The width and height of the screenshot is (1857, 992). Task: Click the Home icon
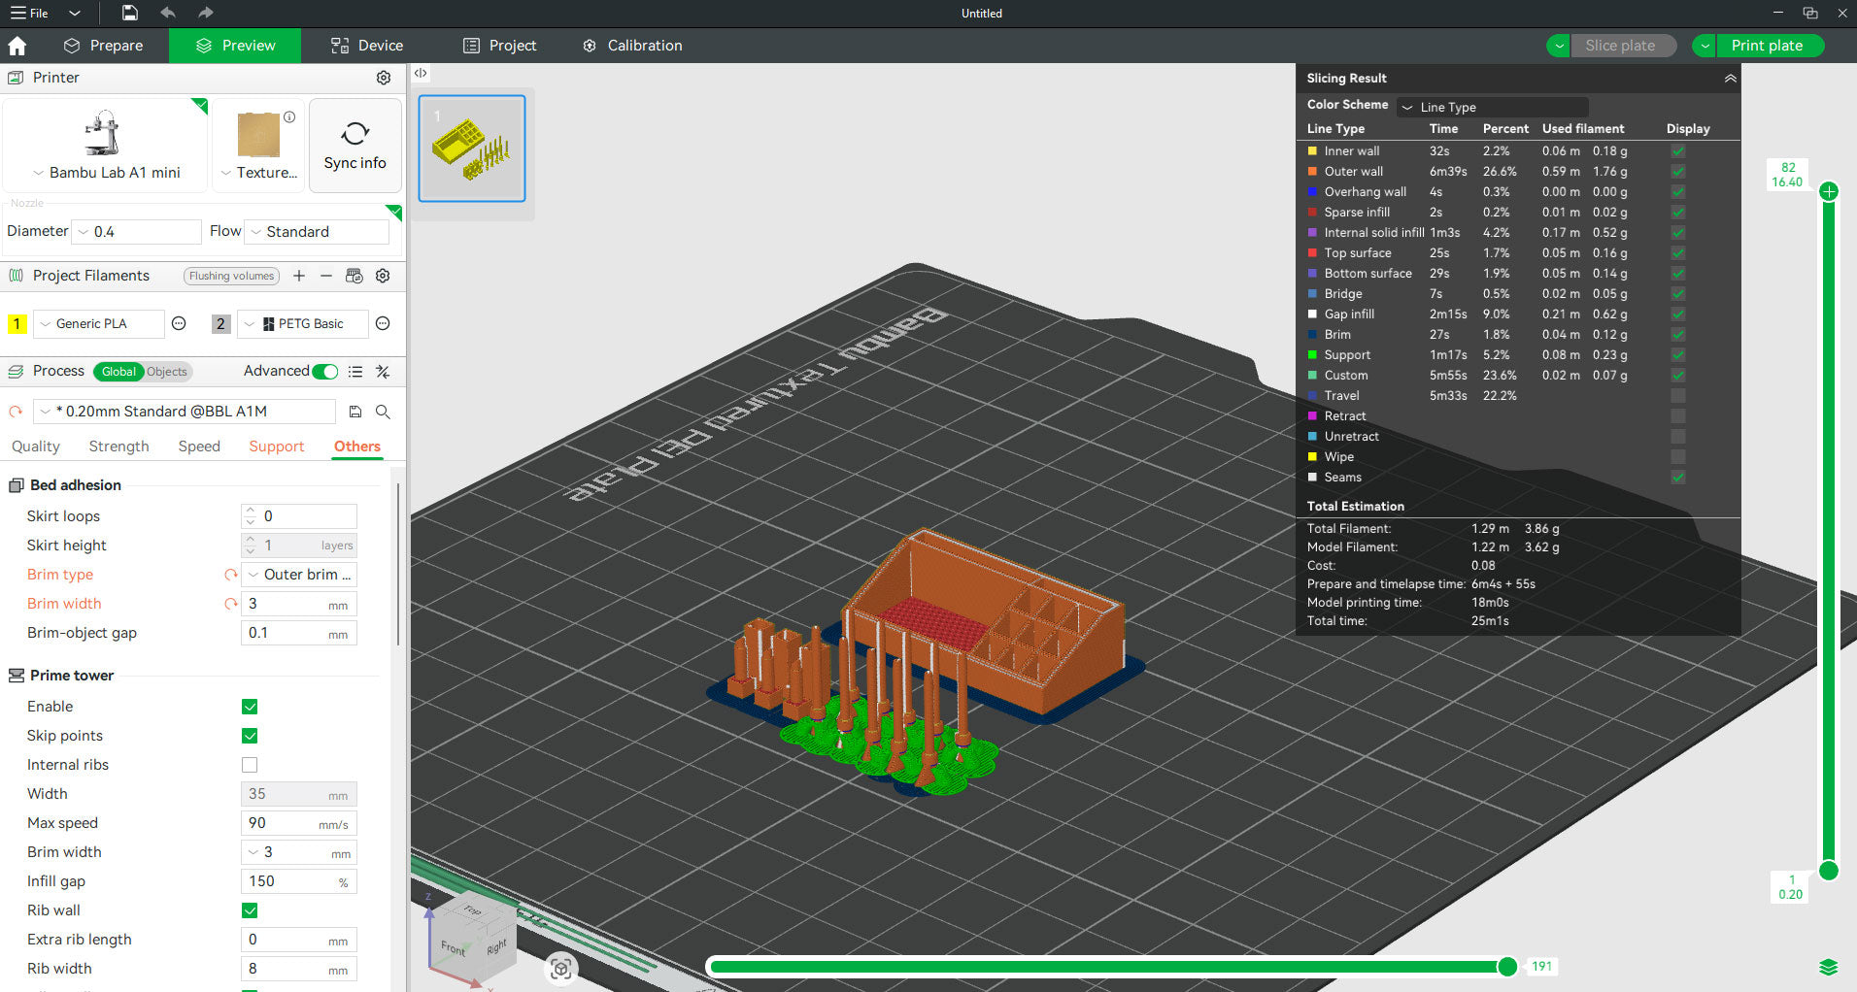point(17,46)
